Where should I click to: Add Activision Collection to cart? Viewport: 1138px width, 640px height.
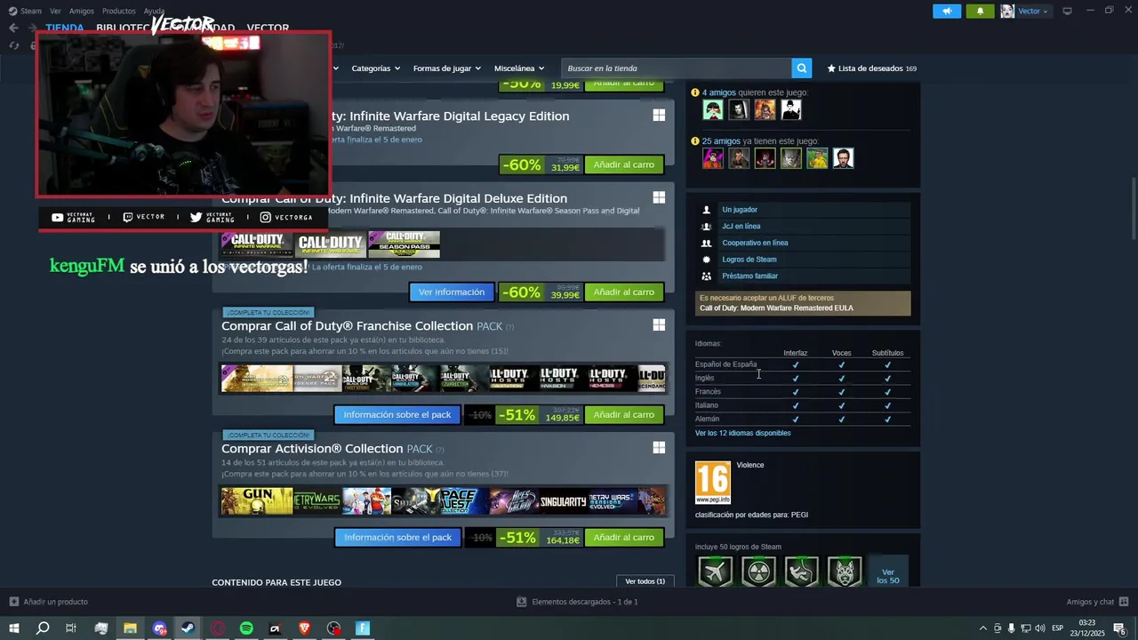click(624, 537)
